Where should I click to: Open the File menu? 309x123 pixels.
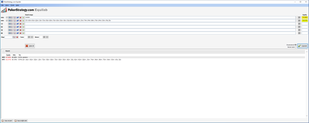2,5
